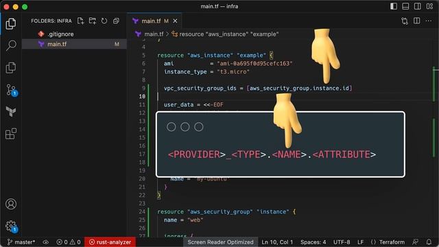Screen dimensions: 439x247
Task: Change indentation via Spaces: 4
Action: click(x=313, y=242)
